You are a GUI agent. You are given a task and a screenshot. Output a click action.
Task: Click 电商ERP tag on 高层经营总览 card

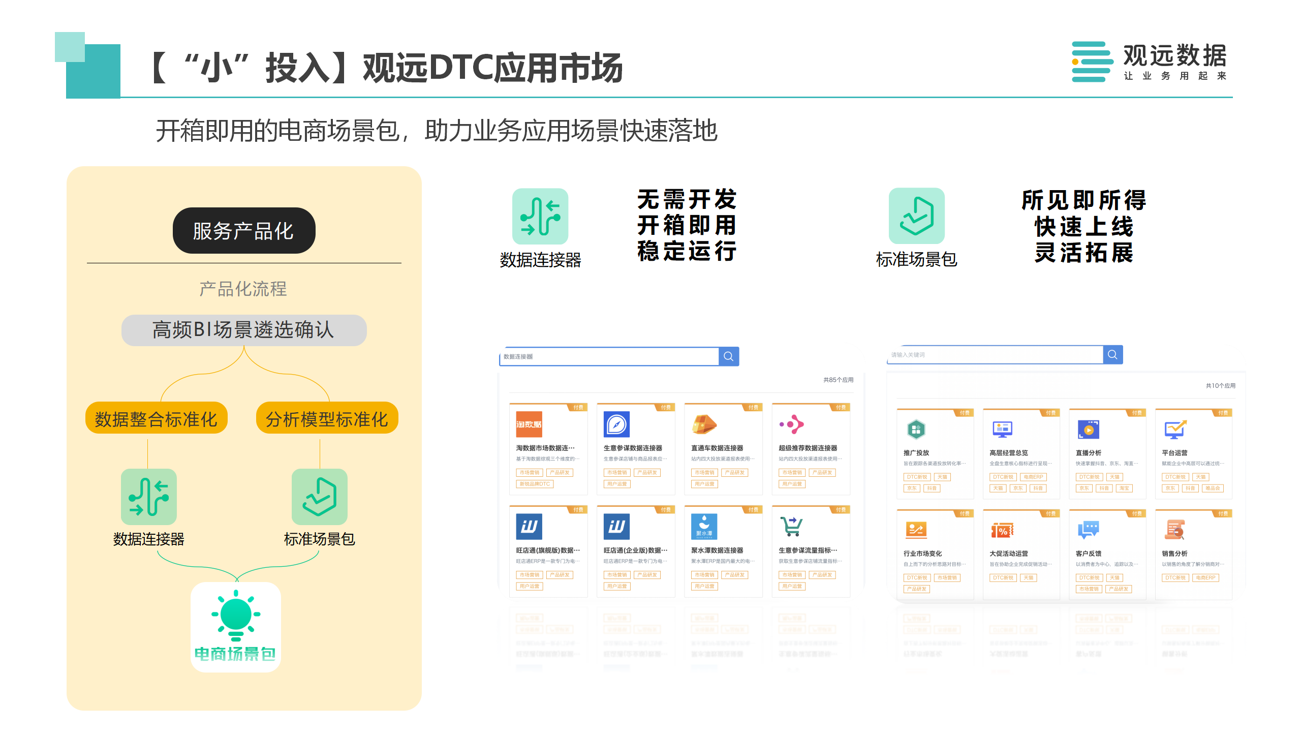pos(1033,477)
